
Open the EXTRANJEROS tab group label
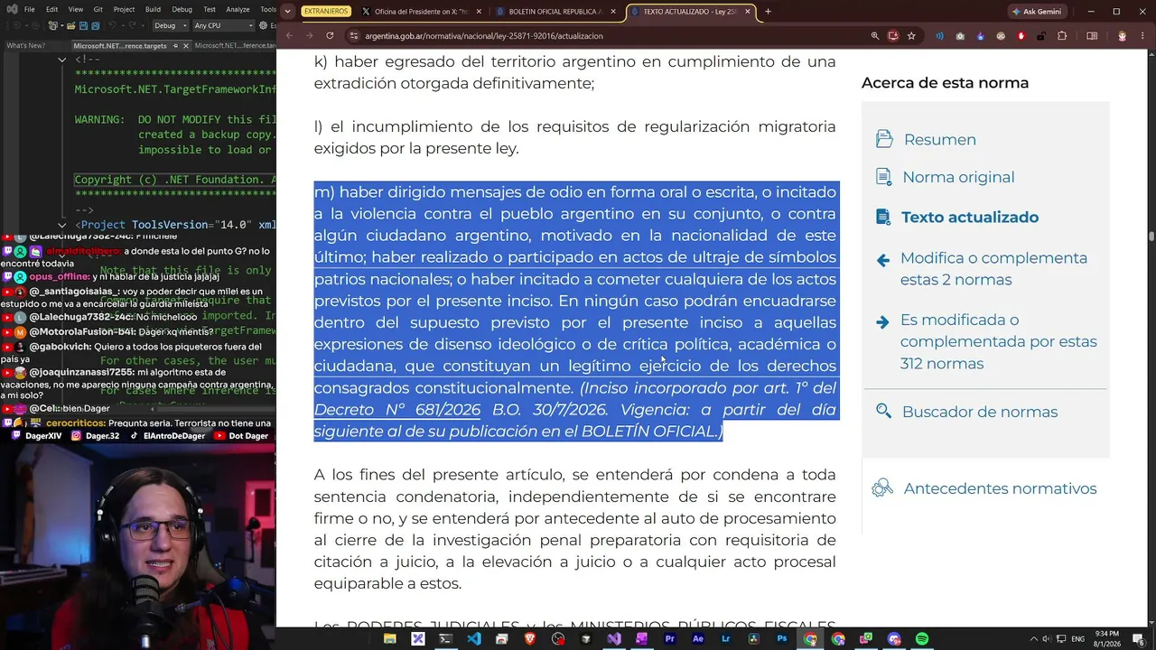(326, 12)
